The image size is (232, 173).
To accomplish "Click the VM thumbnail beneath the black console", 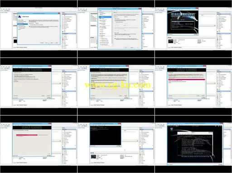I will 93,157.
